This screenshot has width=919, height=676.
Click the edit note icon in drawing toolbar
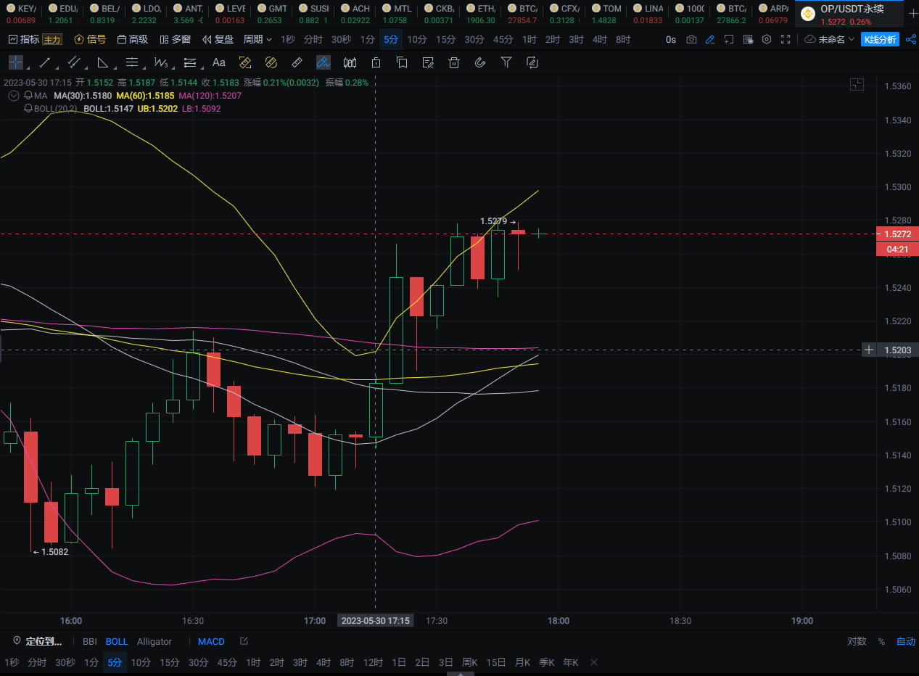(x=428, y=62)
